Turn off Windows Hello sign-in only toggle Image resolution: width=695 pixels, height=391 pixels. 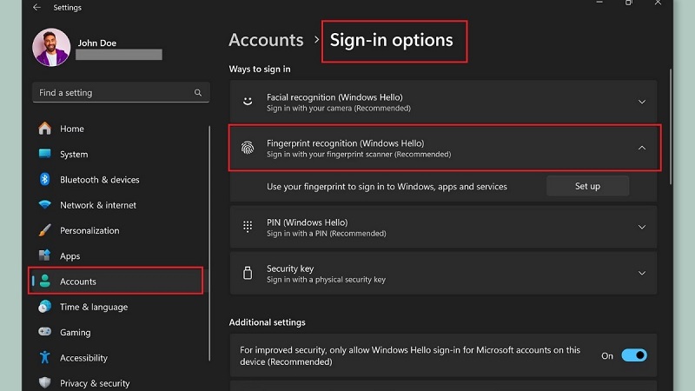pyautogui.click(x=634, y=355)
